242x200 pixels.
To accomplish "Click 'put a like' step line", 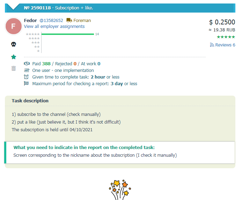I will 66,122.
